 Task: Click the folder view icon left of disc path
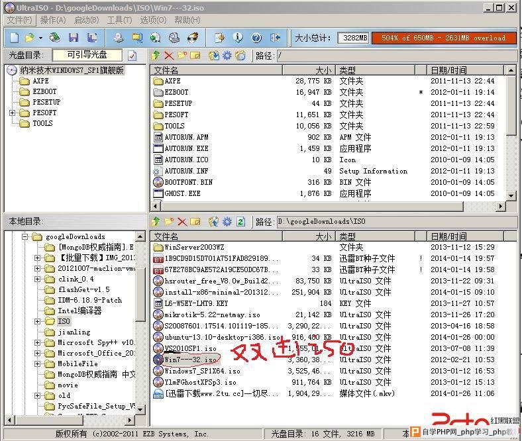240,55
